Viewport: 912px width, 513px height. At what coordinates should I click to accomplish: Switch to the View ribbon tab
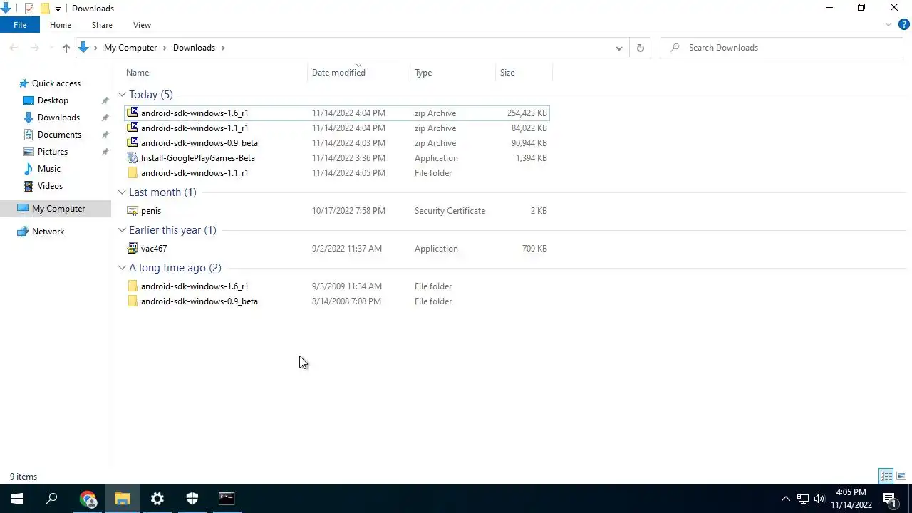pos(142,25)
